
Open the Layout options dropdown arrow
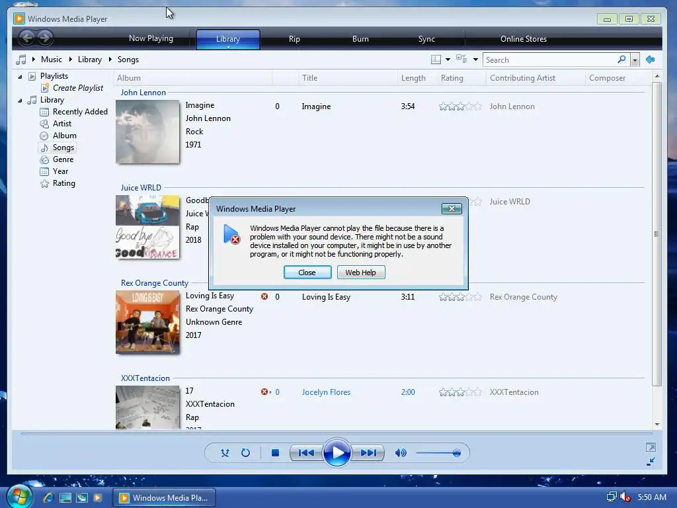(448, 60)
